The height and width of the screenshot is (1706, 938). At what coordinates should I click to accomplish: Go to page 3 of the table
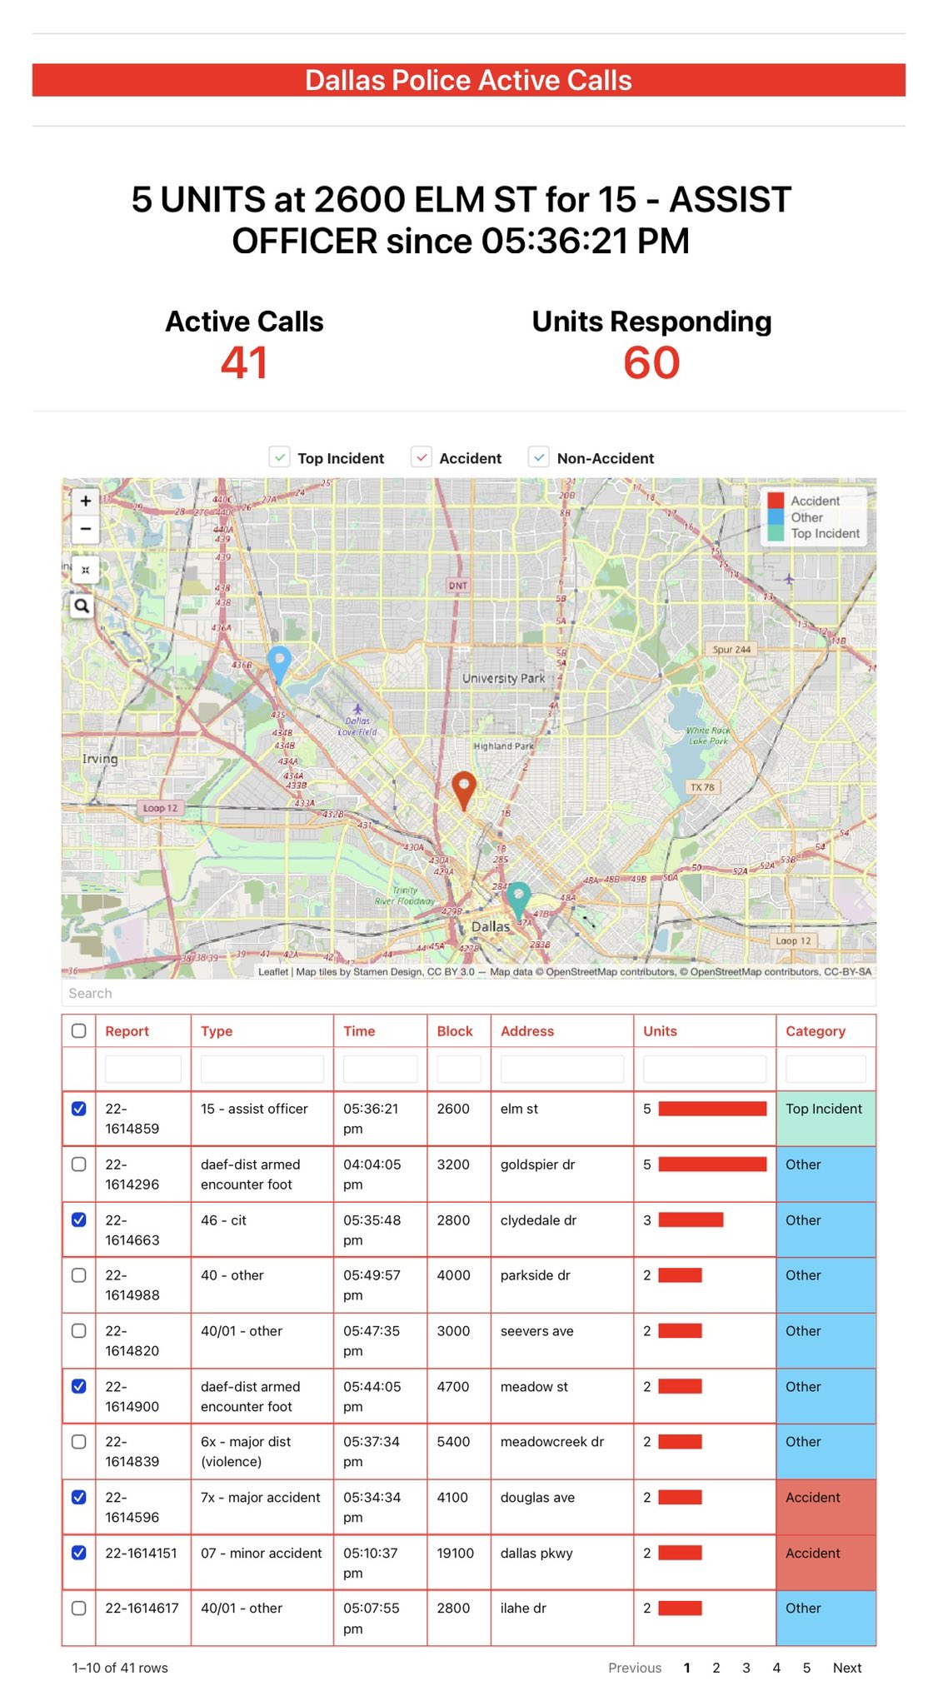(746, 1668)
